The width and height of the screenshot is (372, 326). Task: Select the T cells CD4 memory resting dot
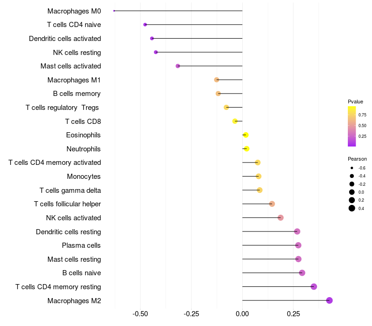point(313,286)
